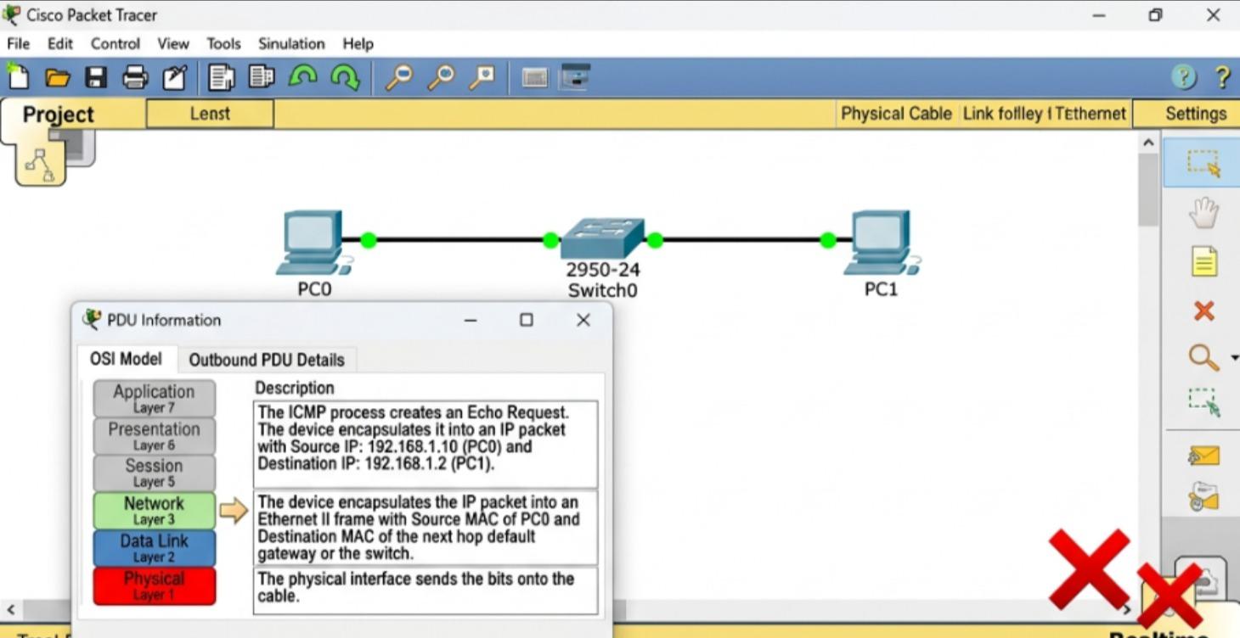Image resolution: width=1240 pixels, height=638 pixels.
Task: Select Network Layer 3 button
Action: pyautogui.click(x=154, y=511)
